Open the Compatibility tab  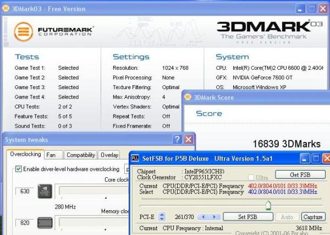(x=81, y=155)
